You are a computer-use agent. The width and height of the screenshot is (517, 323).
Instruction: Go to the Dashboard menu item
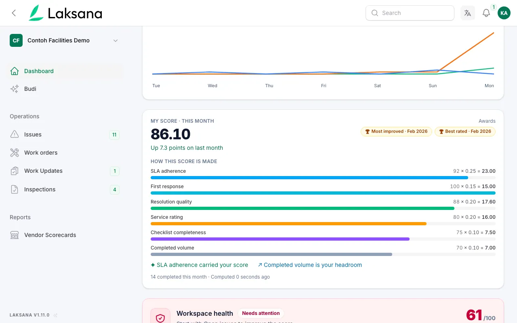[x=65, y=71]
